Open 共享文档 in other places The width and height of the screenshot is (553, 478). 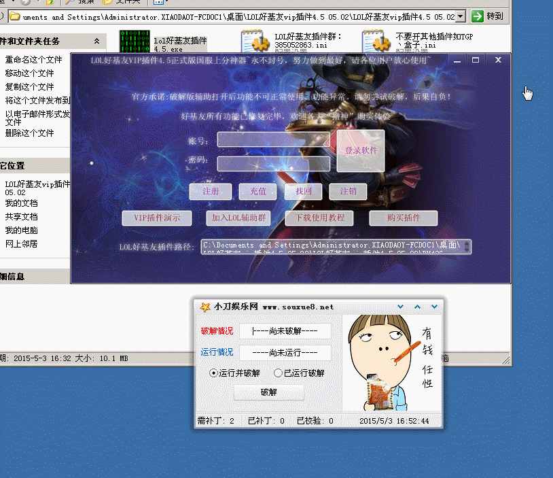click(21, 216)
